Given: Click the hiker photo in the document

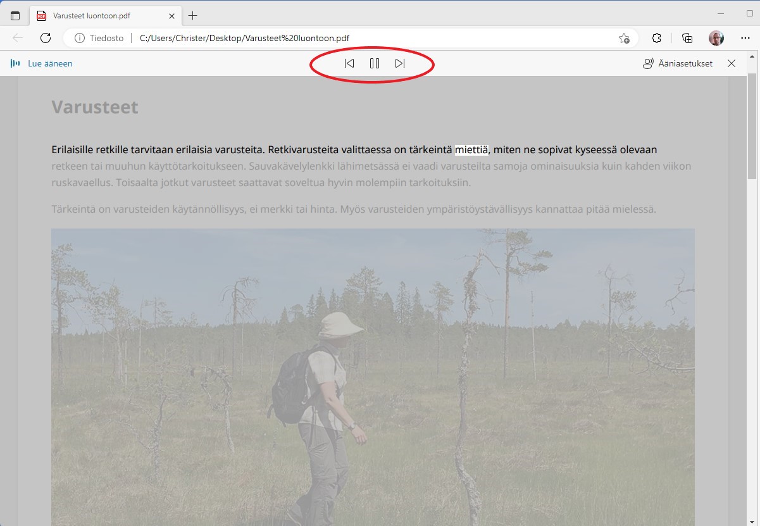Looking at the screenshot, I should [x=373, y=377].
